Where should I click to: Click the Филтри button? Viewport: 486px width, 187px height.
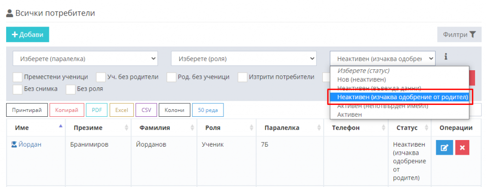(459, 35)
